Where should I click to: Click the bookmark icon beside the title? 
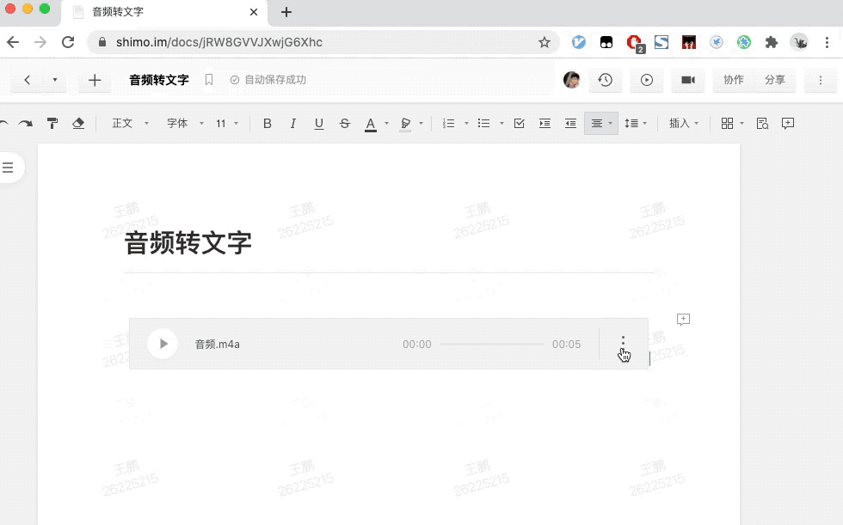(x=209, y=80)
